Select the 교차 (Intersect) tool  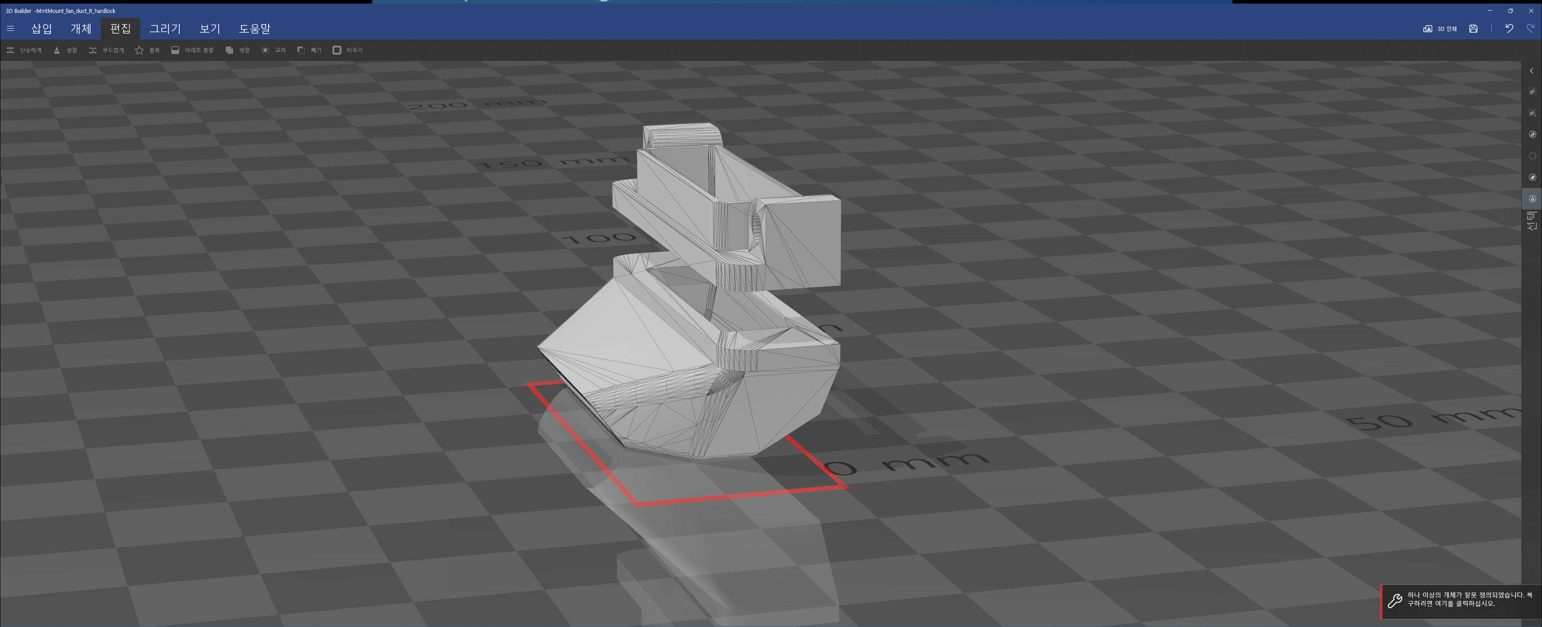coord(274,50)
